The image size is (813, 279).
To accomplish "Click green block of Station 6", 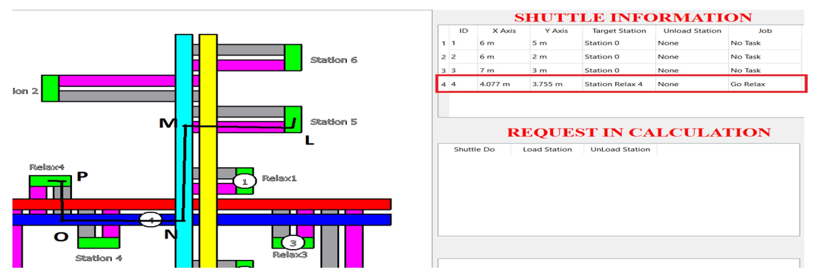I will [x=293, y=57].
